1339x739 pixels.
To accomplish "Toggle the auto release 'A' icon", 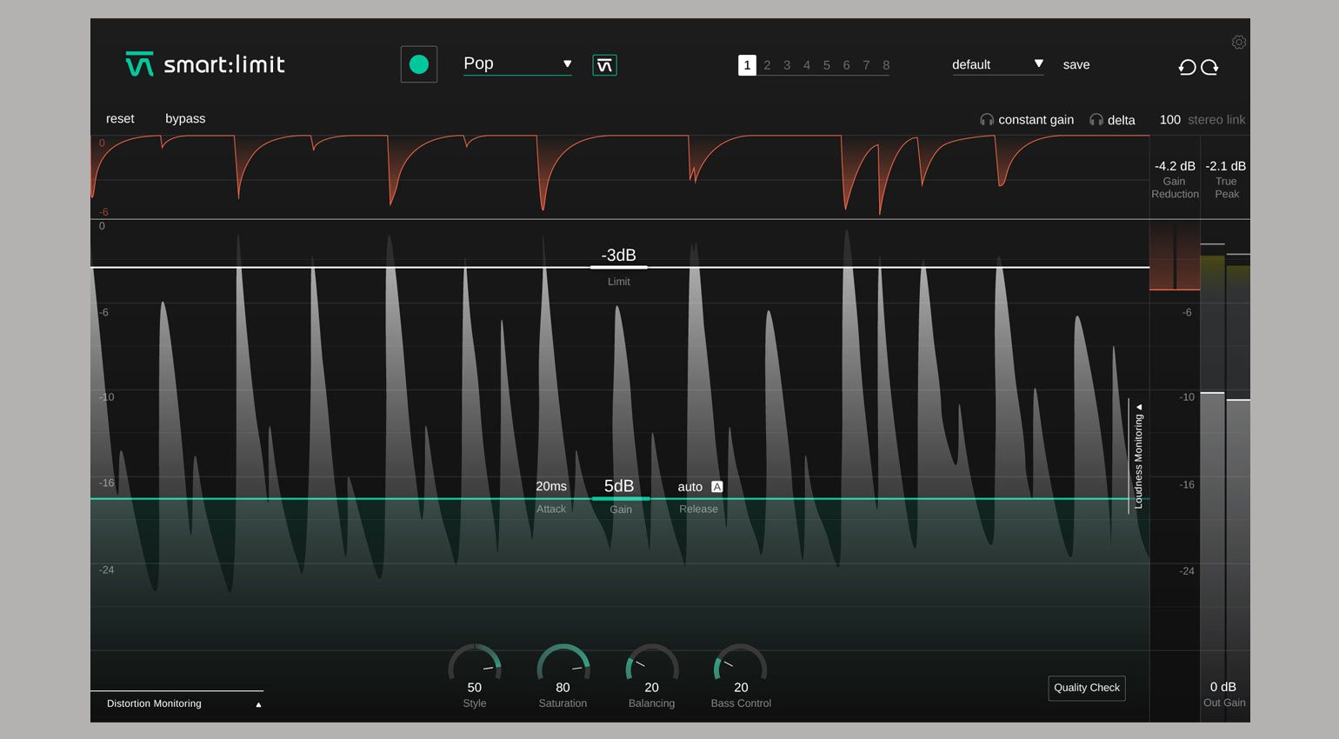I will tap(717, 487).
